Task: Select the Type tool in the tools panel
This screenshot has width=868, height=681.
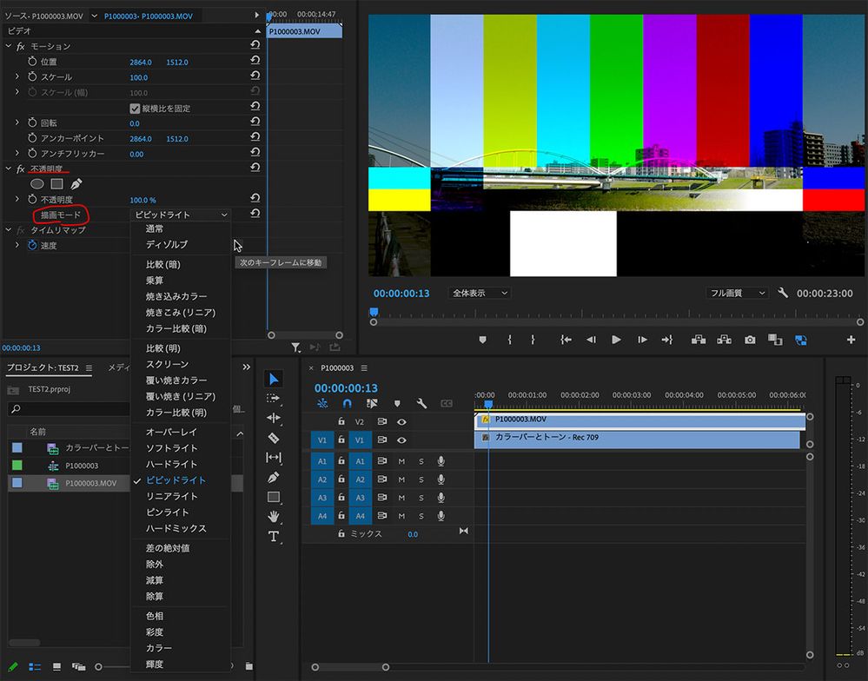Action: coord(274,536)
